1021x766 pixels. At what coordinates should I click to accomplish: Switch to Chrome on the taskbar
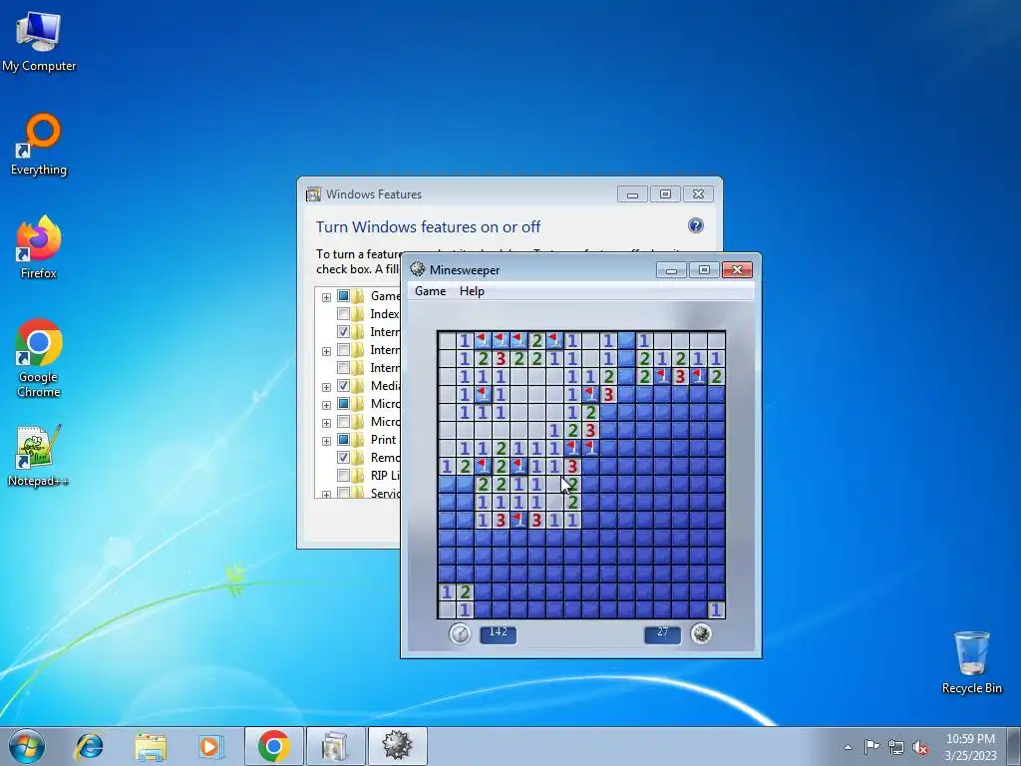click(273, 746)
